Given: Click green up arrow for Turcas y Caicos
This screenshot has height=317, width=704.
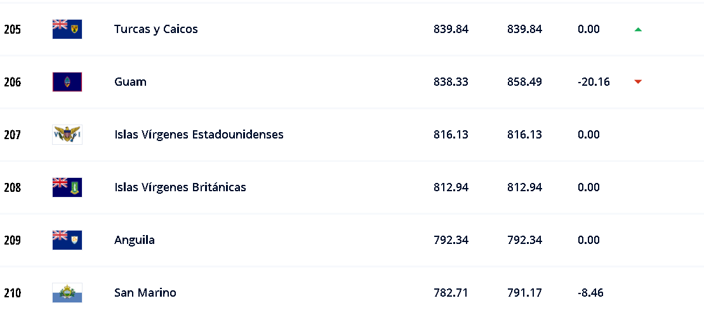Looking at the screenshot, I should 638,29.
